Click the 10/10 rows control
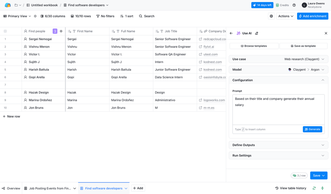 81,16
